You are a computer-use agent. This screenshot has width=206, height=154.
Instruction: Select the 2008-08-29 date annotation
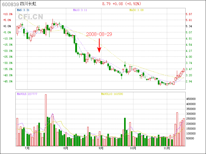click(x=99, y=34)
